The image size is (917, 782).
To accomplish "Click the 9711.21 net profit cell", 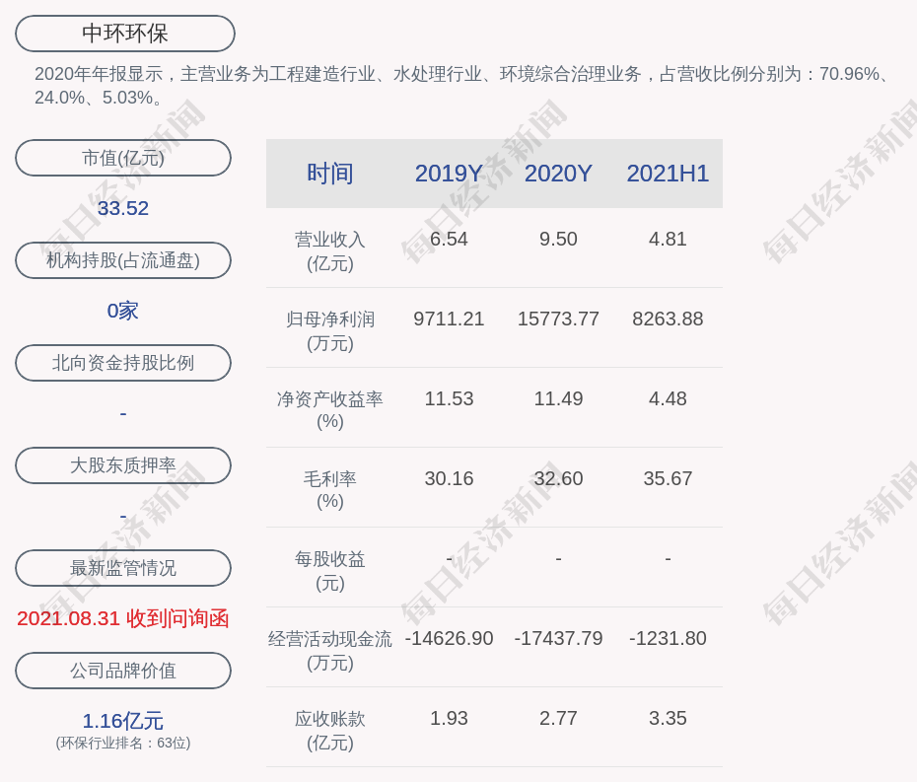I will [x=449, y=319].
